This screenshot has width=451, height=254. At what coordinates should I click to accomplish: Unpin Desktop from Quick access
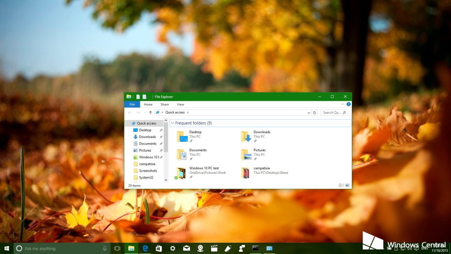[160, 130]
